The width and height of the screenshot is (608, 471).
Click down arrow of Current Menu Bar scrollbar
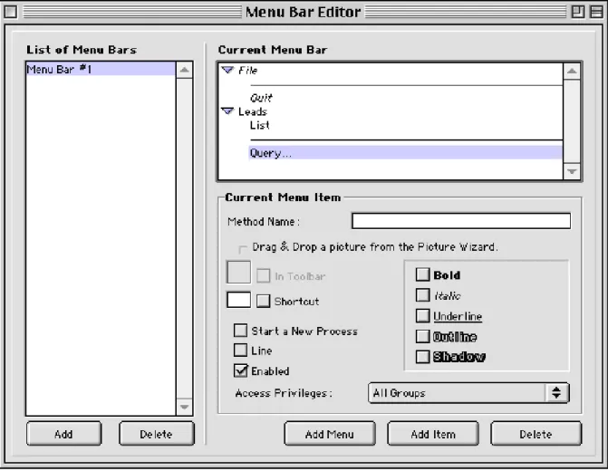click(572, 171)
